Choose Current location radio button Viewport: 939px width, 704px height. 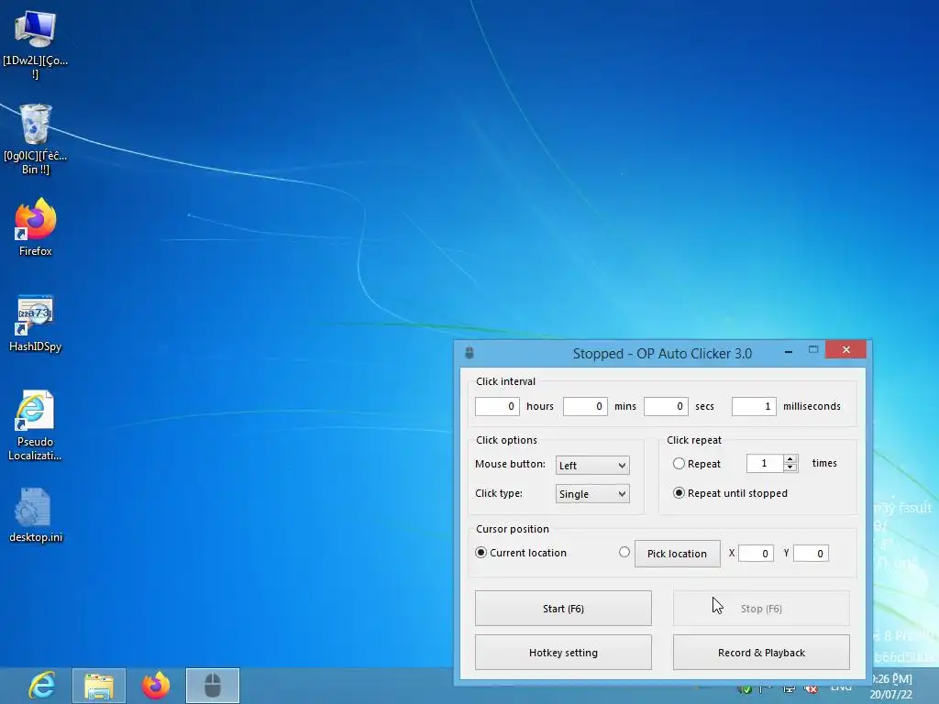(x=481, y=553)
